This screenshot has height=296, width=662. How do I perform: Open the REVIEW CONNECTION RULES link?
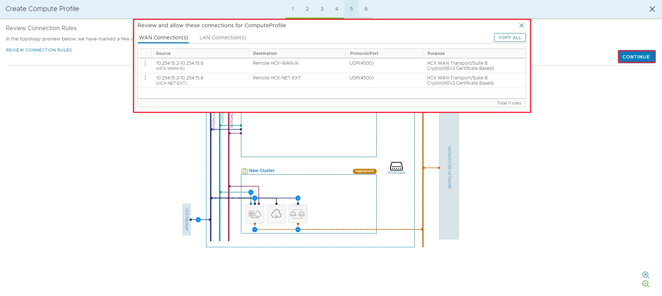(39, 50)
